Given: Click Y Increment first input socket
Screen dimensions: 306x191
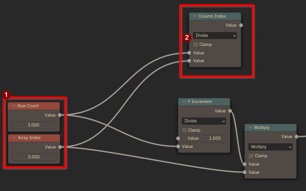Looking at the screenshot, I should [x=178, y=138].
